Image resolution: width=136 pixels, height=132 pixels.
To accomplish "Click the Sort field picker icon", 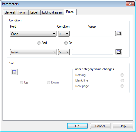I will tap(14, 72).
